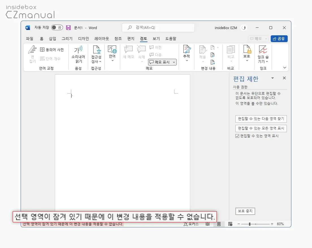The height and width of the screenshot is (248, 312).
Task: Click inside the blank document page
Action: pos(122,143)
